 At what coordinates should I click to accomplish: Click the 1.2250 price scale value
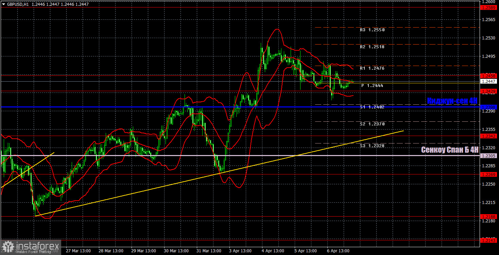tap(489, 184)
